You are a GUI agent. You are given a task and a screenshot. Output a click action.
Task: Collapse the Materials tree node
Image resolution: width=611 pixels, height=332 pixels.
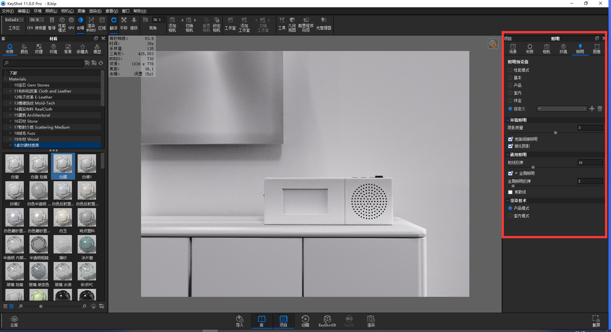[x=5, y=79]
